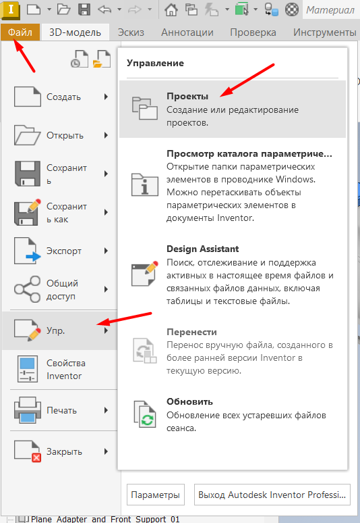
Task: Click the iProperties/parameters icon with blue cylinder
Action: click(271, 9)
